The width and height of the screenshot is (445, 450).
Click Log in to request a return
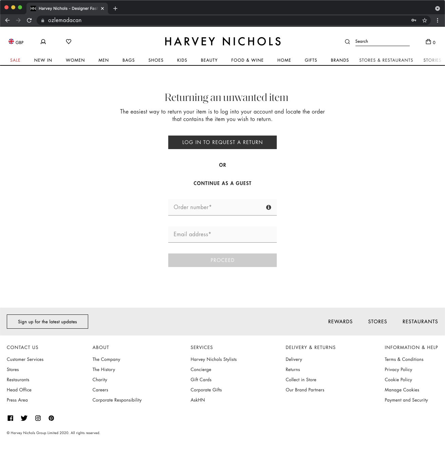[222, 142]
